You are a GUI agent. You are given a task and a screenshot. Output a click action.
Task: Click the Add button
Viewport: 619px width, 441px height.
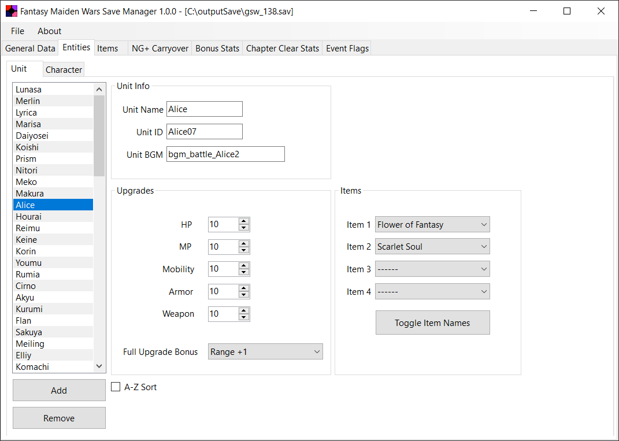click(59, 390)
